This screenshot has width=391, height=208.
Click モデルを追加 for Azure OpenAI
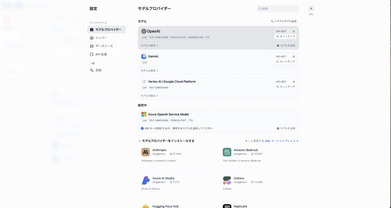tap(286, 128)
